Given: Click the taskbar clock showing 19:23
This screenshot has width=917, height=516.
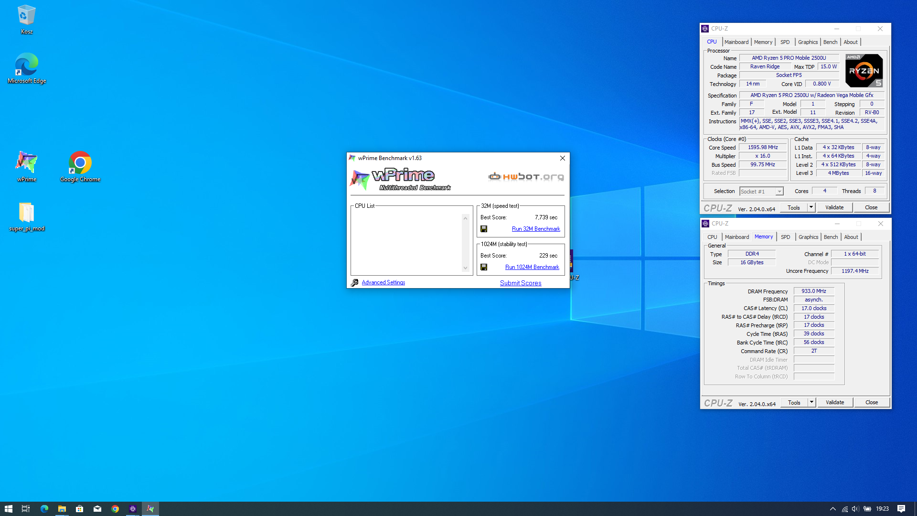Looking at the screenshot, I should (x=882, y=509).
